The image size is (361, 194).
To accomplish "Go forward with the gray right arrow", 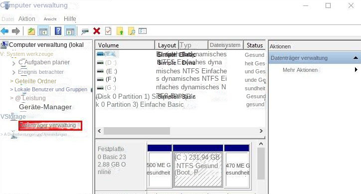I will pyautogui.click(x=16, y=31).
